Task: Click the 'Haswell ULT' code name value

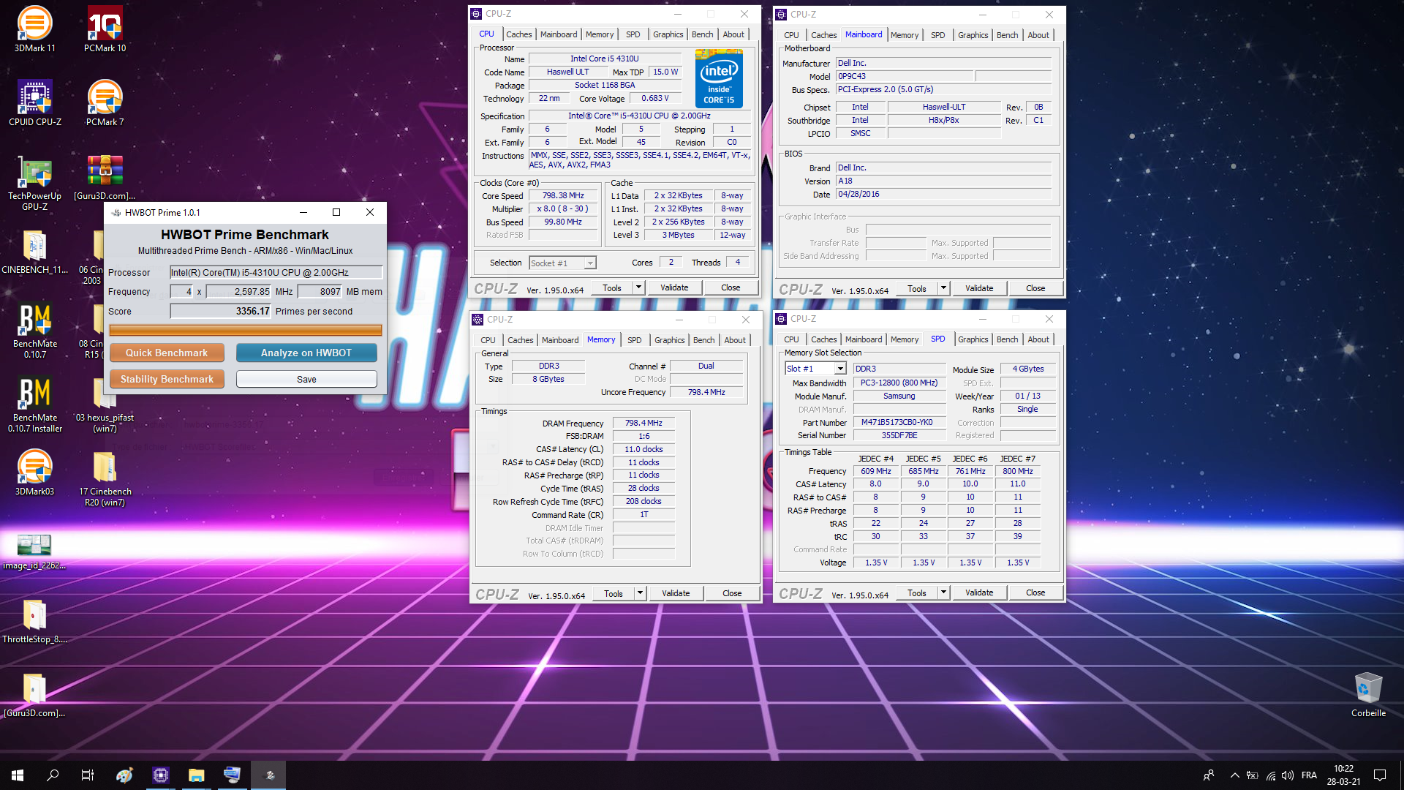Action: [567, 72]
